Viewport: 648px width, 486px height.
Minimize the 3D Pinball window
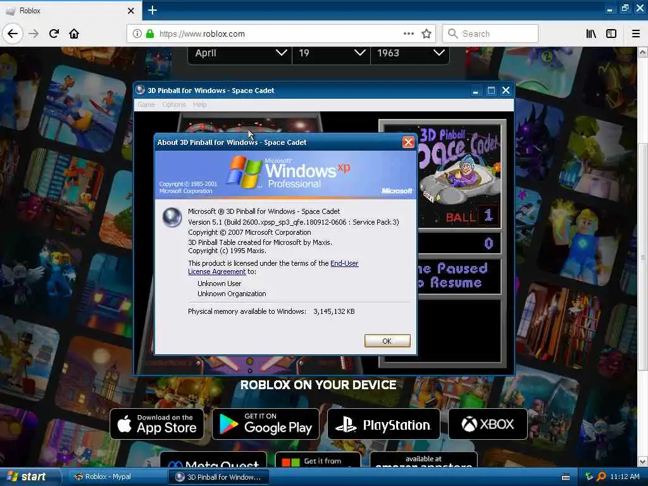click(x=476, y=90)
